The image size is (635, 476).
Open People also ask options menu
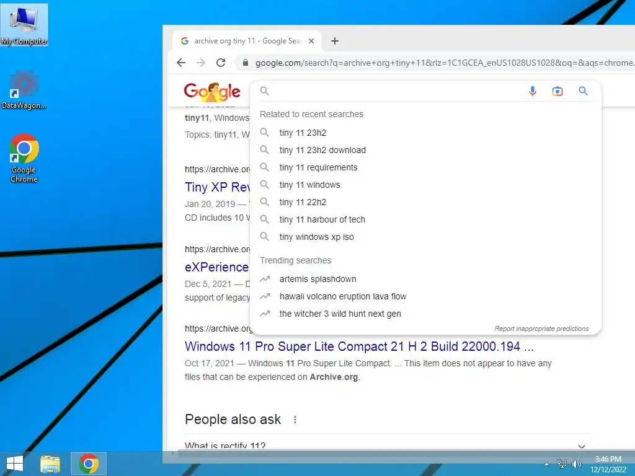tap(295, 420)
